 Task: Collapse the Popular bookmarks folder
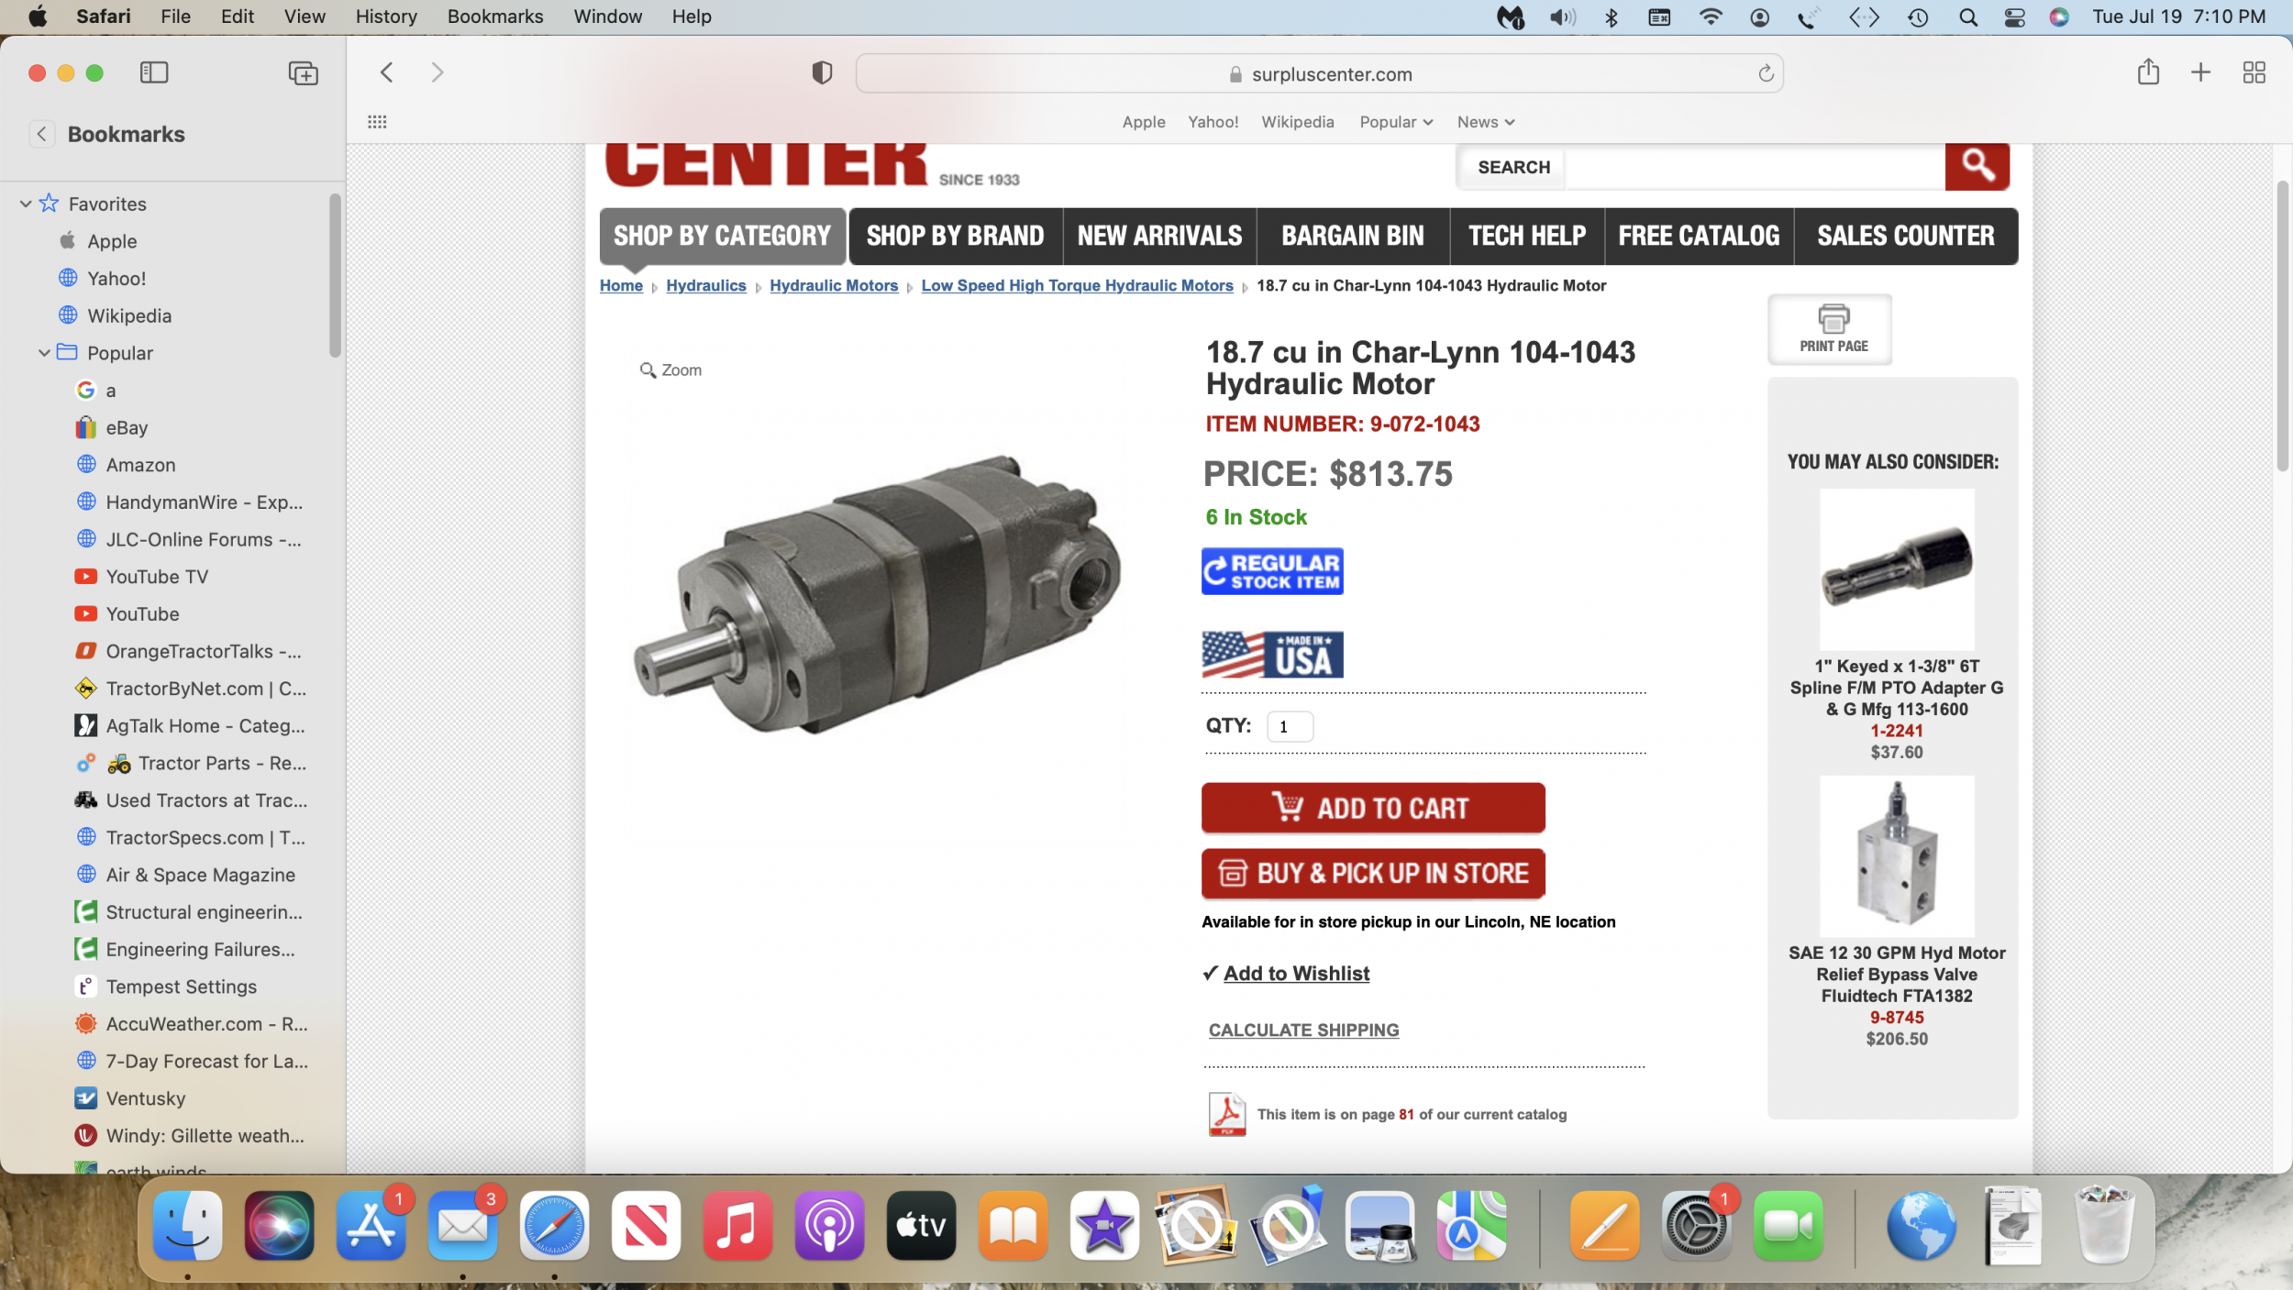pyautogui.click(x=44, y=353)
